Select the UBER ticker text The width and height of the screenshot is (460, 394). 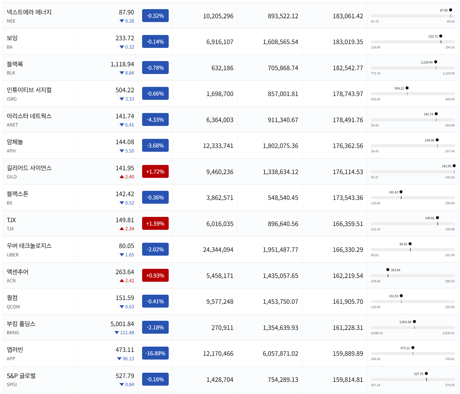pos(13,255)
